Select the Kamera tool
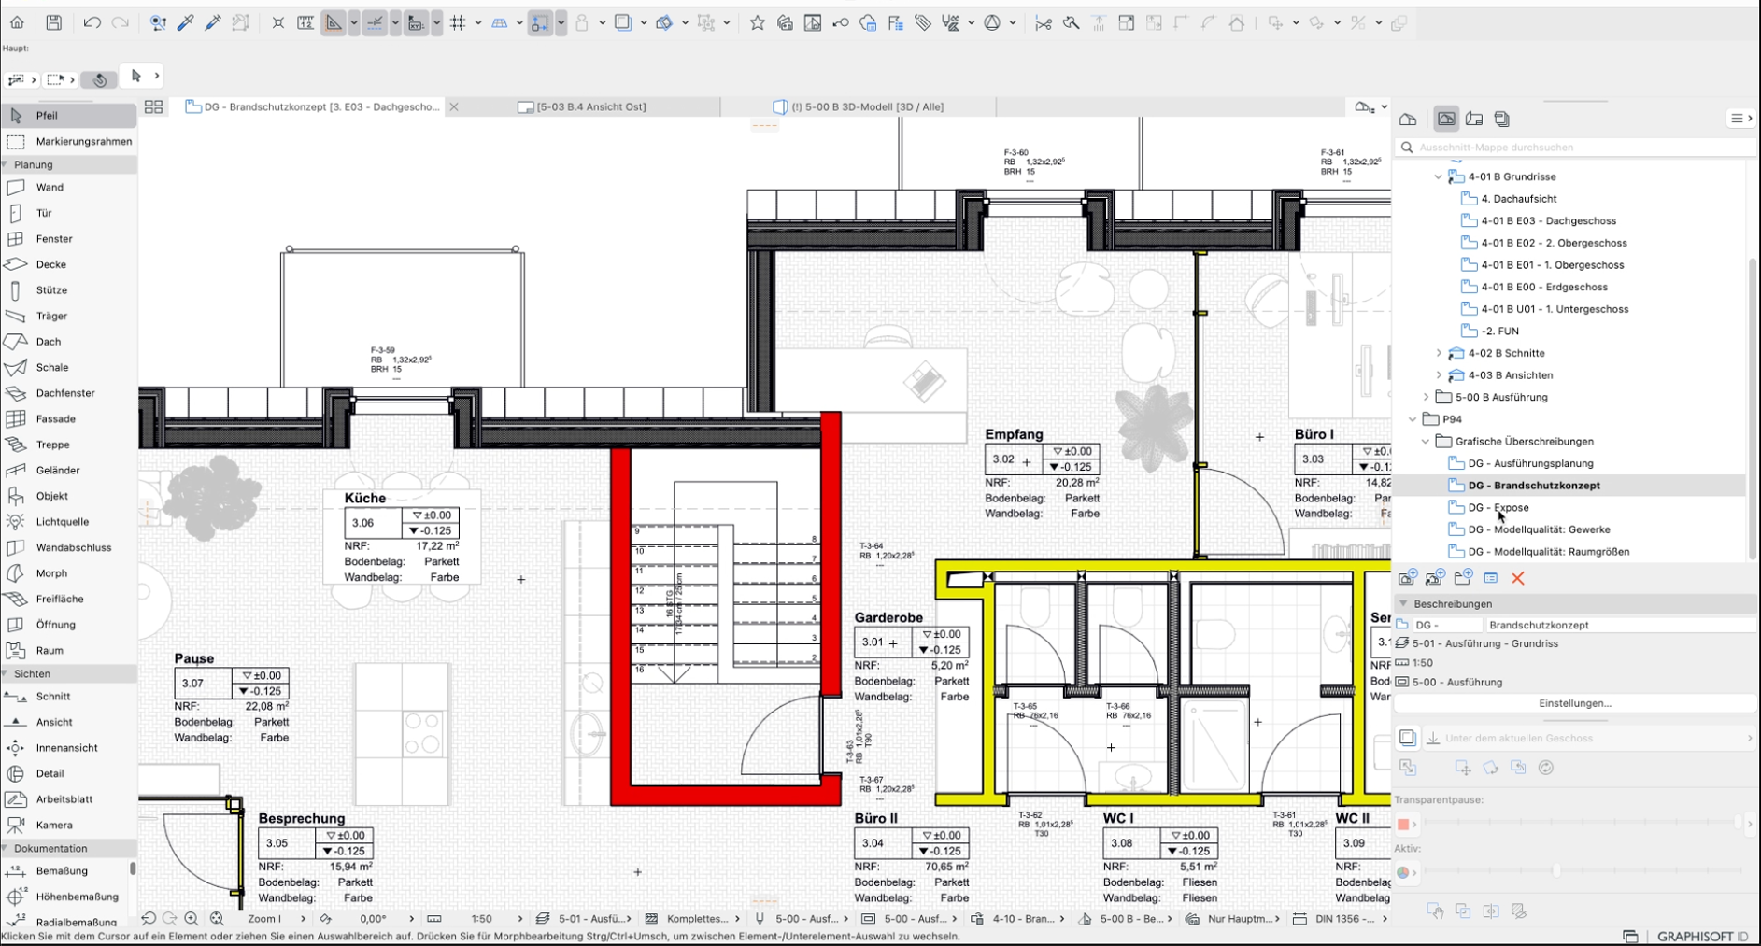This screenshot has height=946, width=1761. pos(68,825)
